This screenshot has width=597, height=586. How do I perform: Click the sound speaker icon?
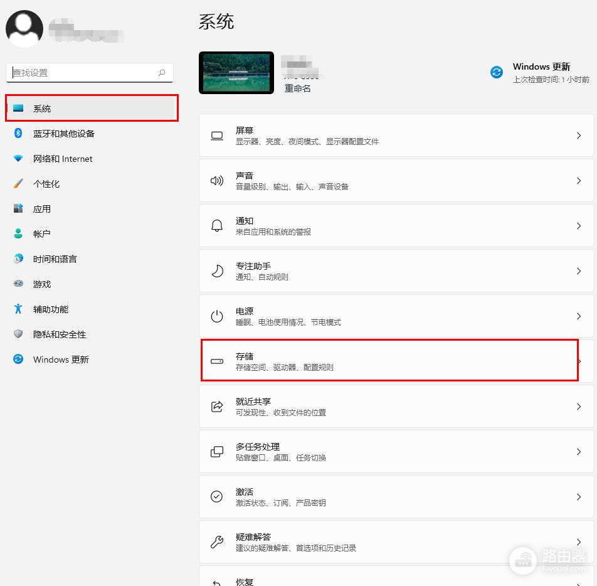217,181
